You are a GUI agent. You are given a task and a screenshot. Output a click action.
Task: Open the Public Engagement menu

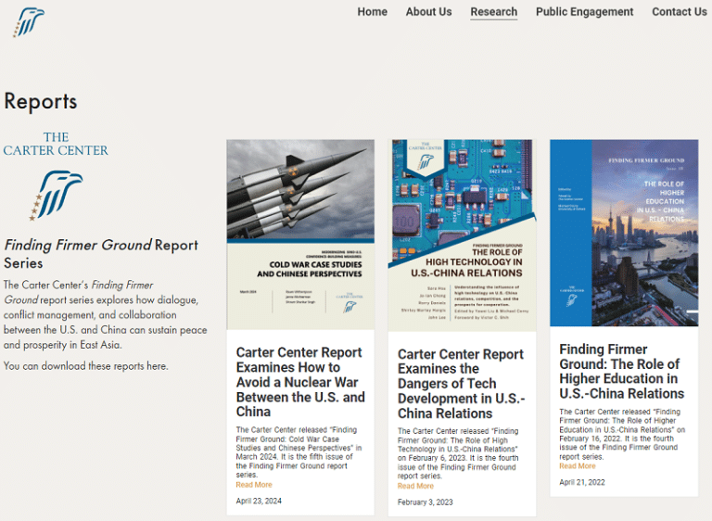pos(584,12)
